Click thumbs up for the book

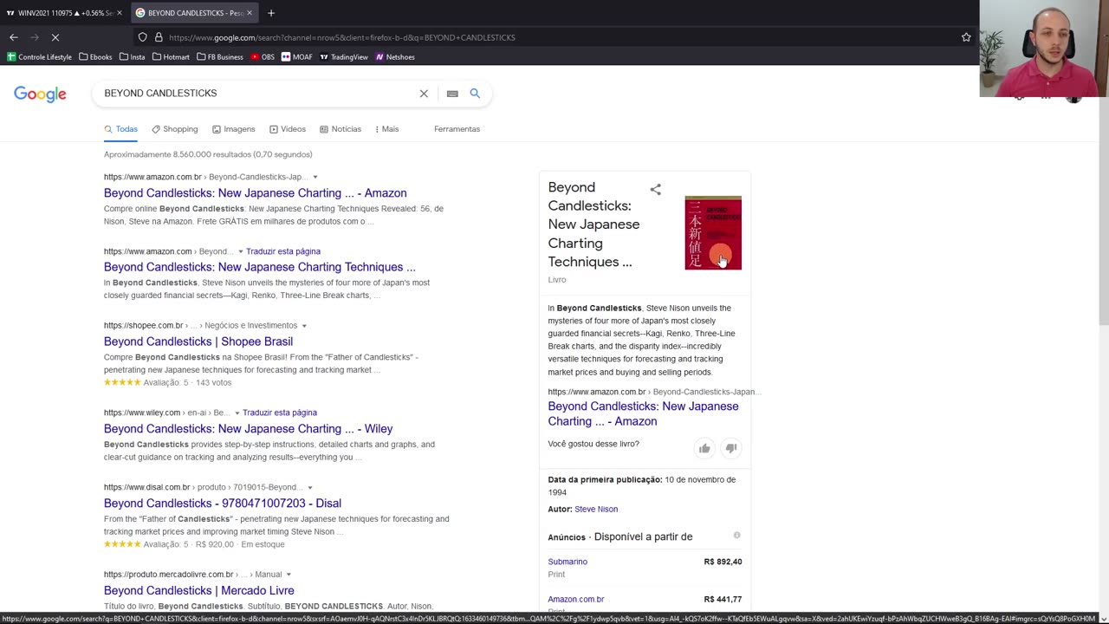coord(704,448)
